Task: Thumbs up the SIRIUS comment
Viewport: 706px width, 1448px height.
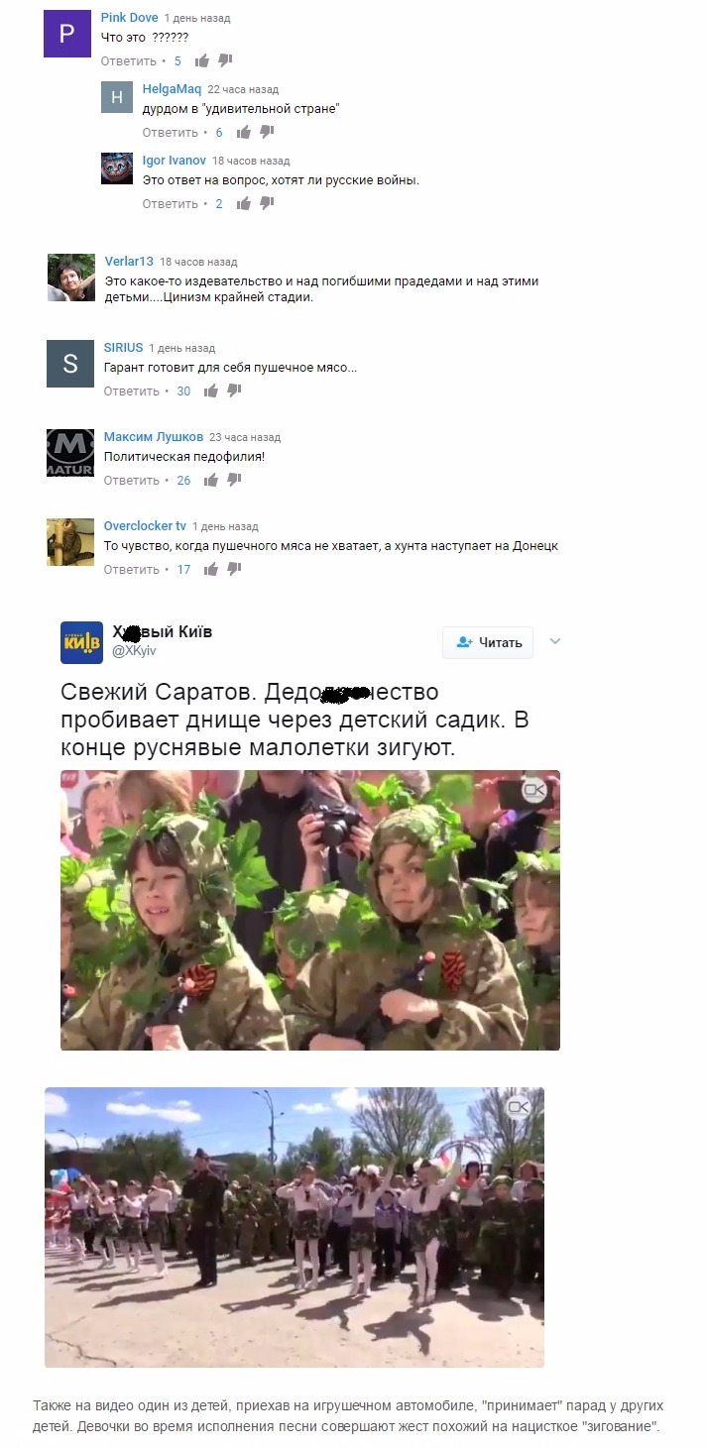Action: (211, 391)
